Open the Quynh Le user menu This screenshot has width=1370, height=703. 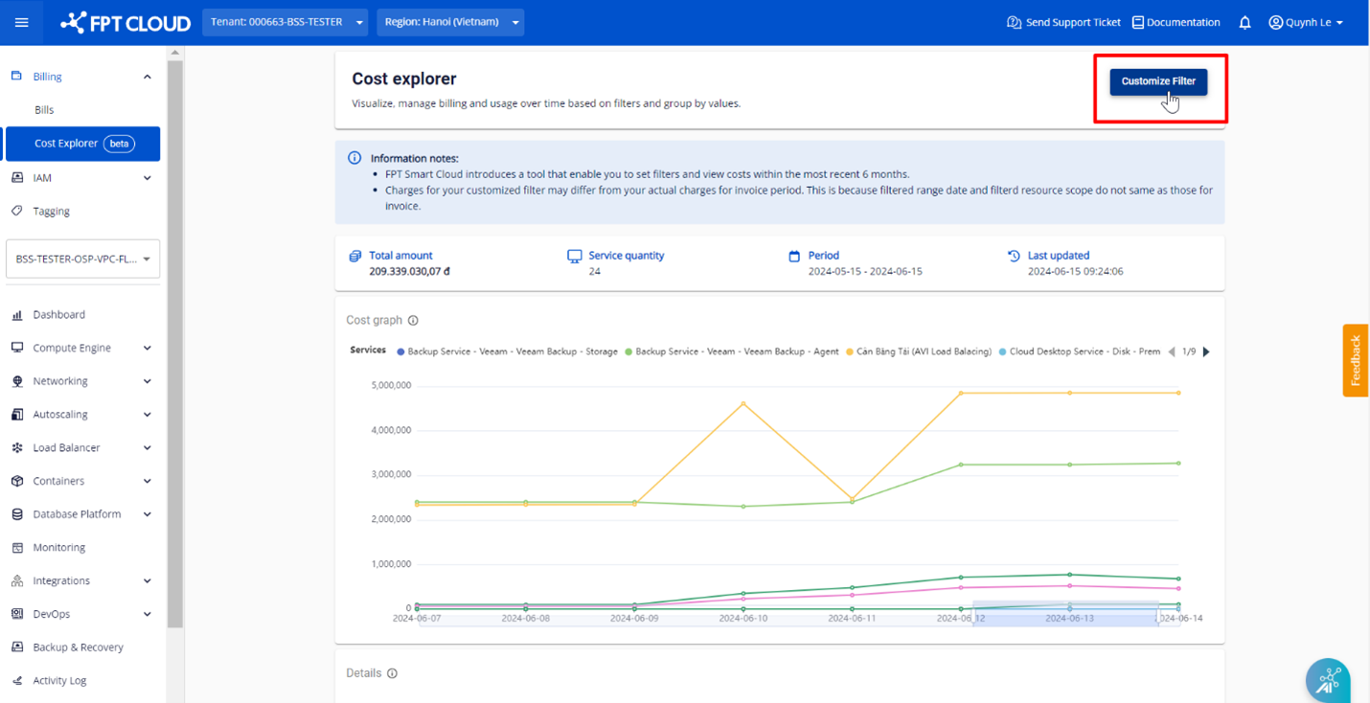[x=1306, y=22]
